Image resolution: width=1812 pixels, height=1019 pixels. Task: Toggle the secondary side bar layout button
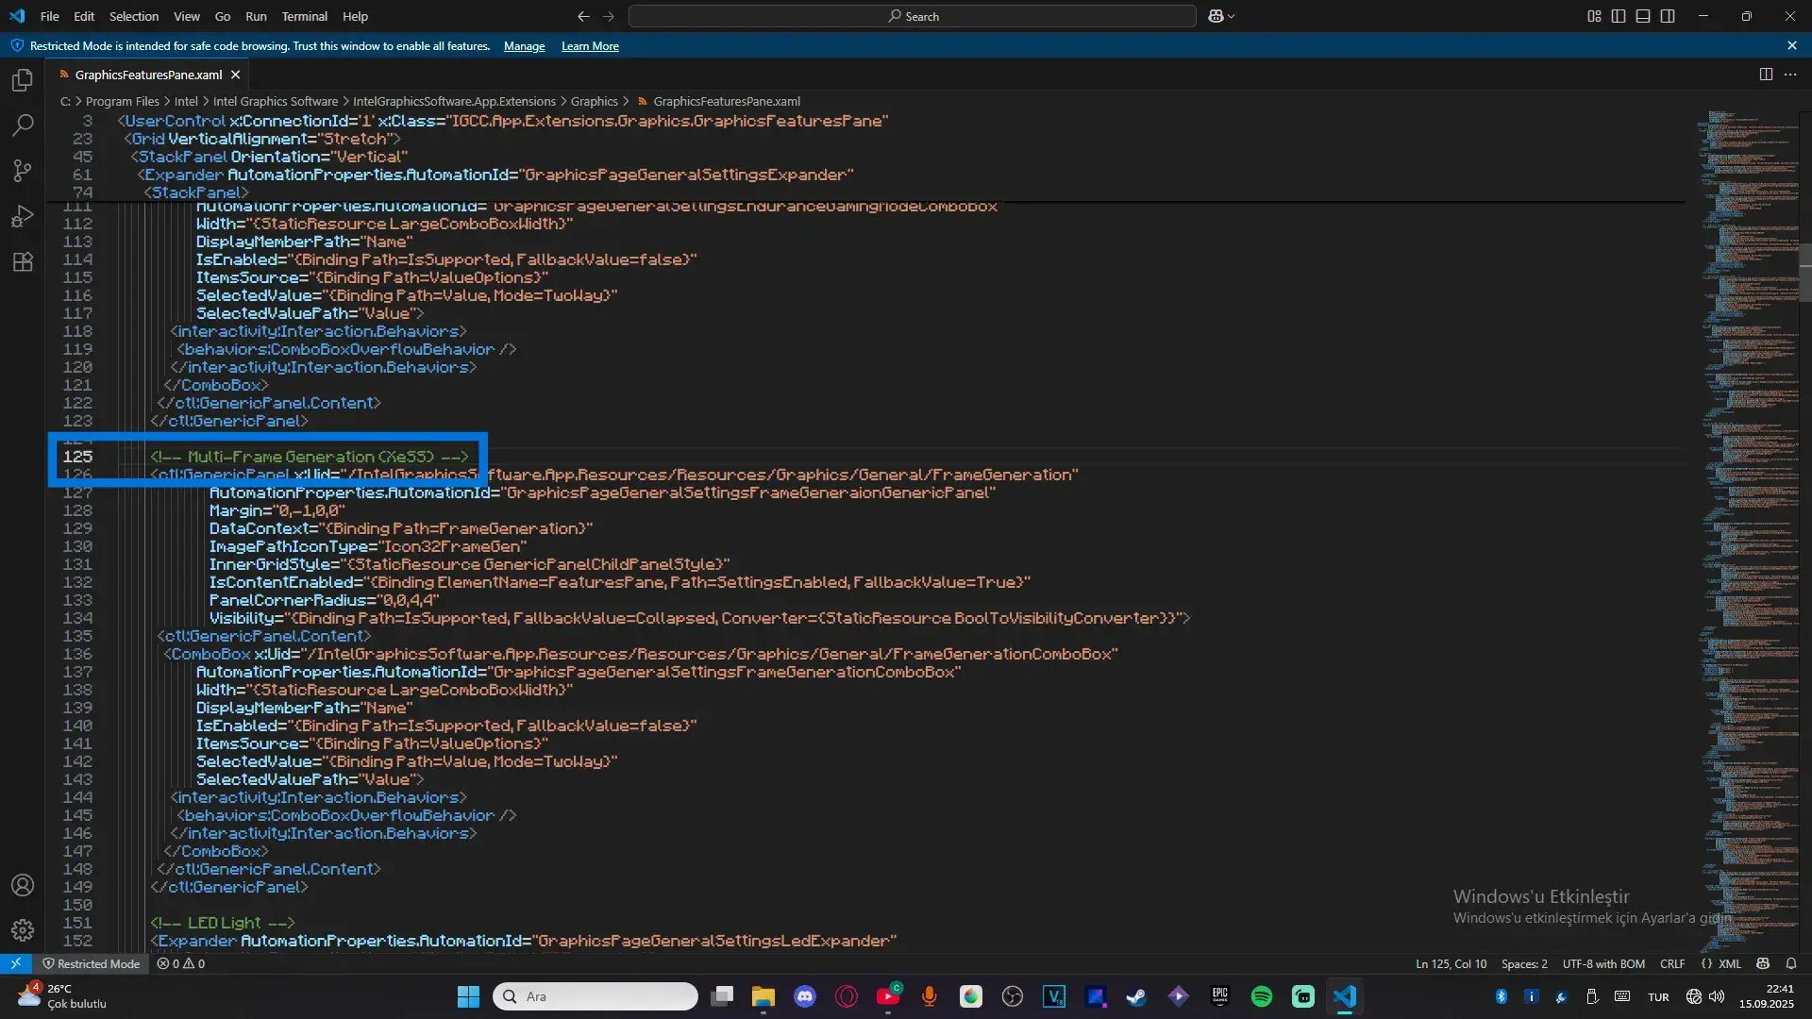pos(1668,16)
